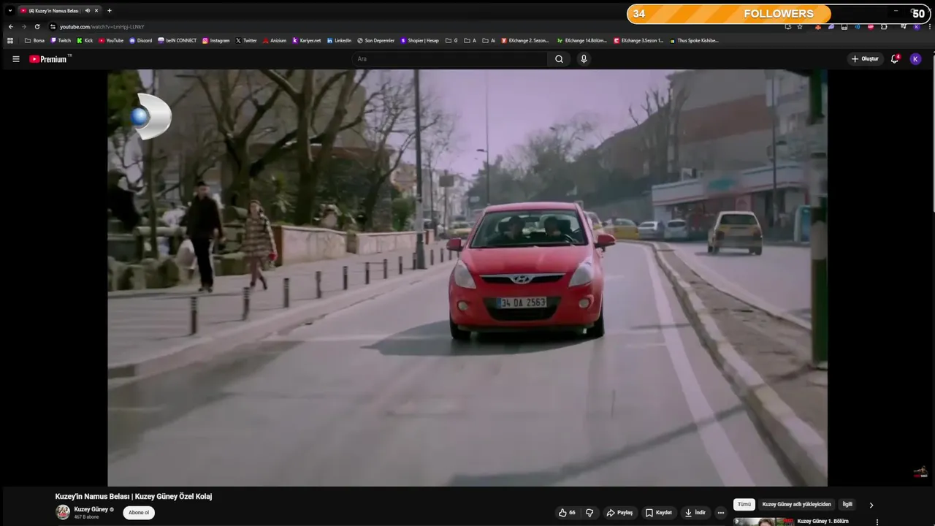
Task: Click the youtube.com address bar URL
Action: 102,26
